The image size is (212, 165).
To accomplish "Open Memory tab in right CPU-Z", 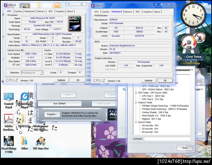I will click(128, 12).
